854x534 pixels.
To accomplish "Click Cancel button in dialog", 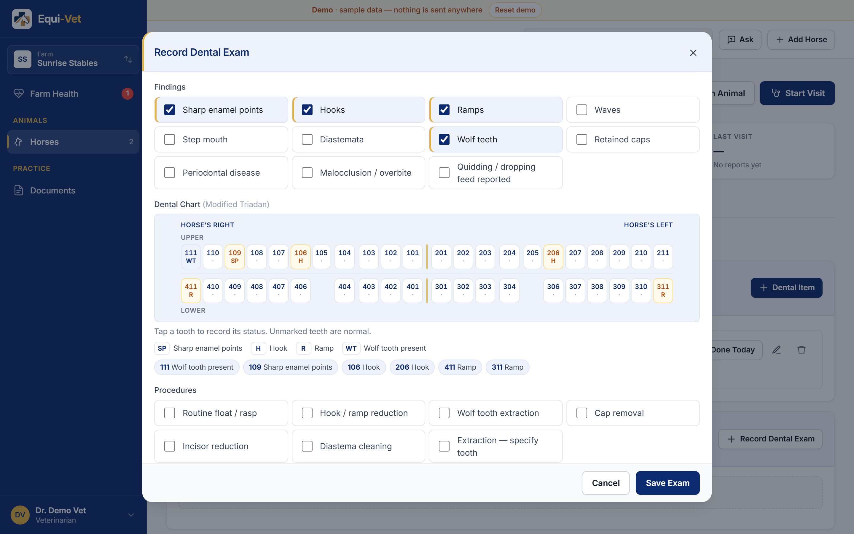I will click(606, 483).
